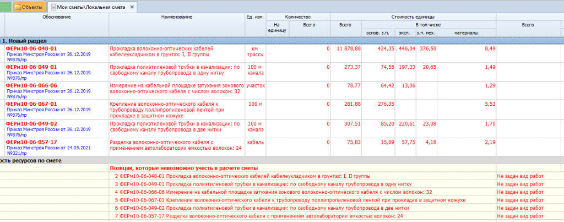The image size is (564, 222).
Task: Select code ФЕРм10-06-067-01
Action: coord(31,104)
